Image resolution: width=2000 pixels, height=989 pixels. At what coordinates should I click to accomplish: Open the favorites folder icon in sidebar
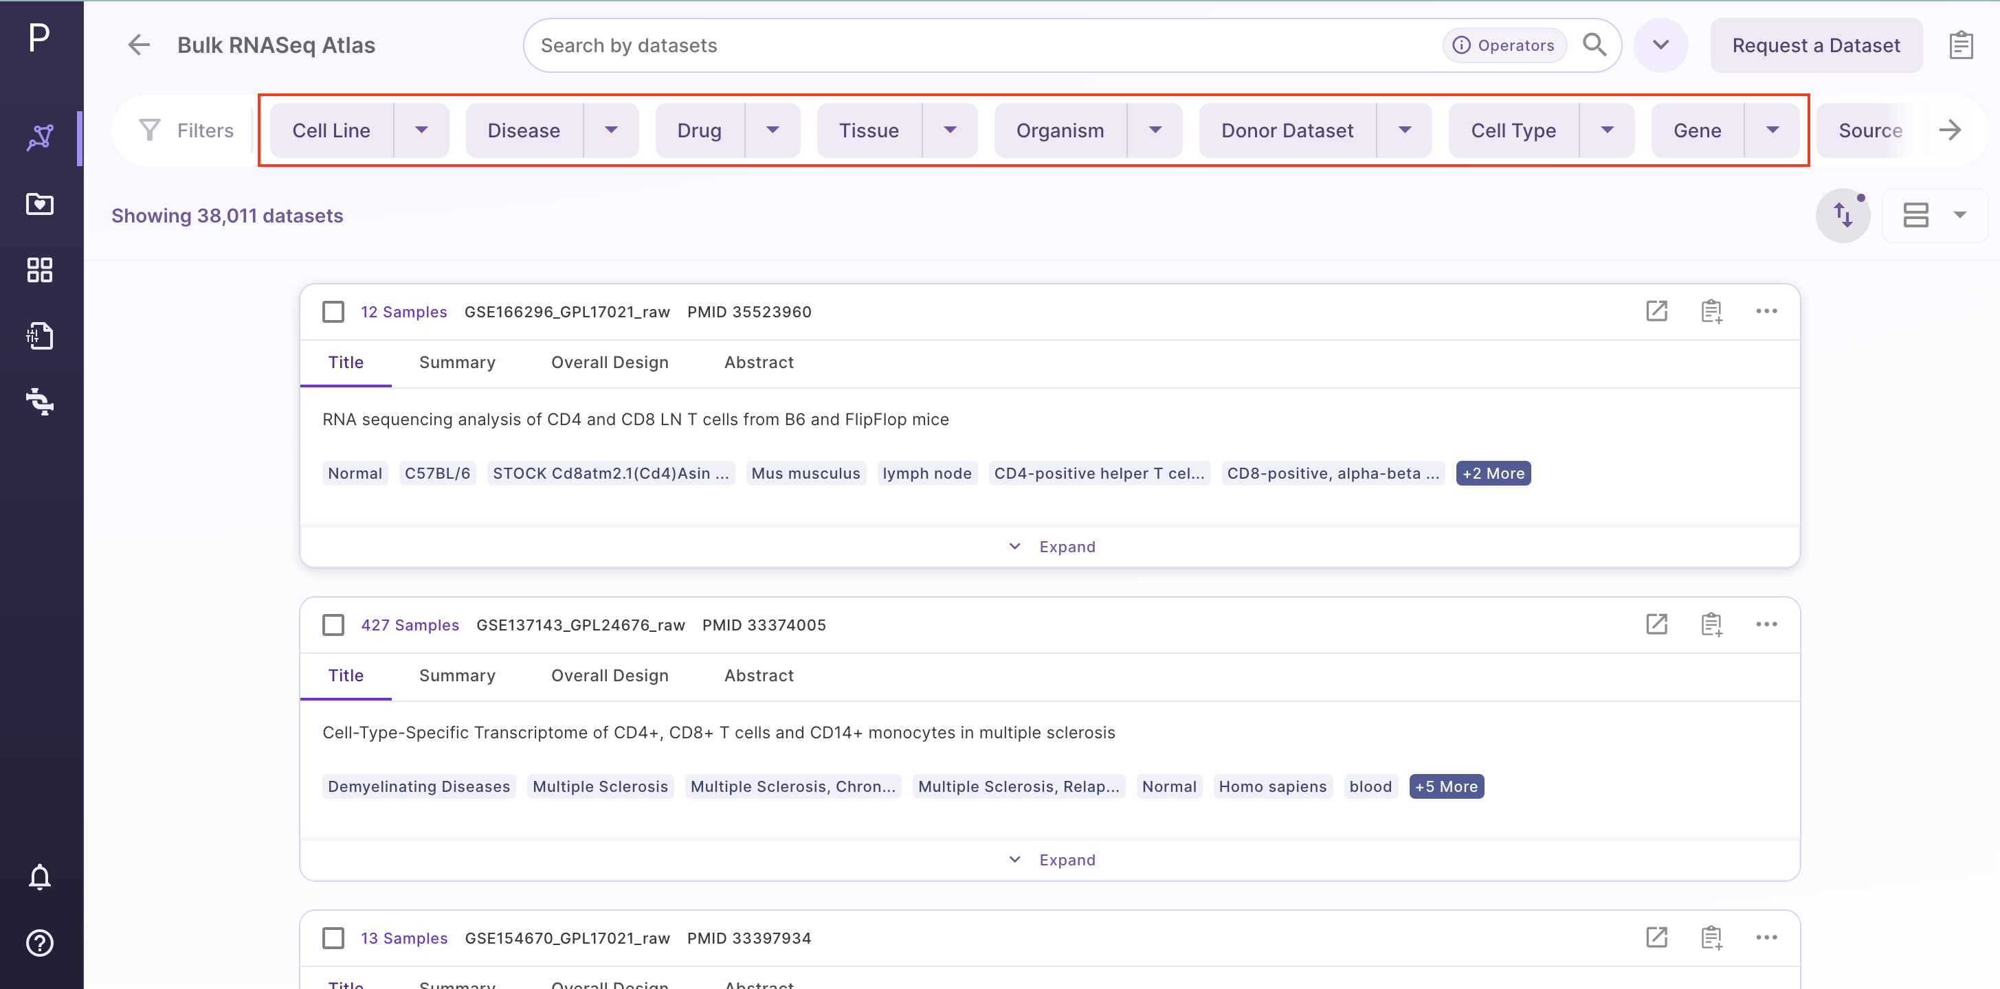(40, 204)
